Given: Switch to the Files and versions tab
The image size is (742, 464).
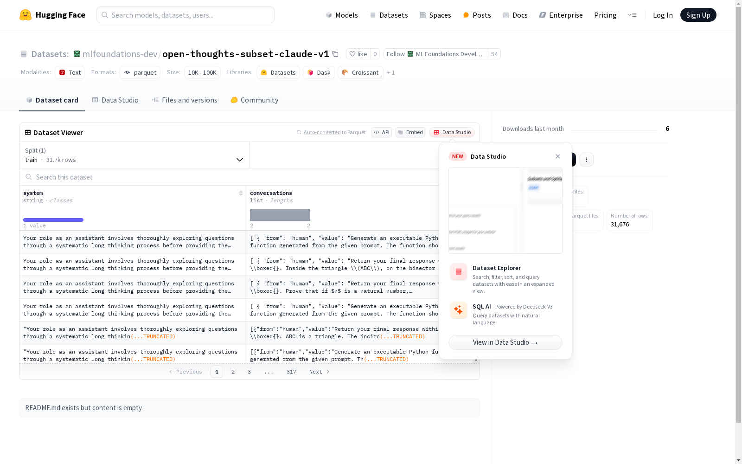Looking at the screenshot, I should [185, 100].
